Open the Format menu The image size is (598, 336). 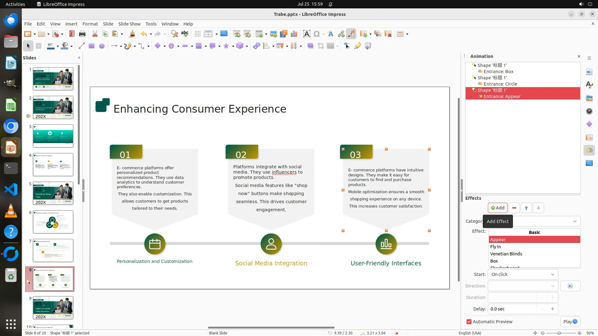pos(90,24)
